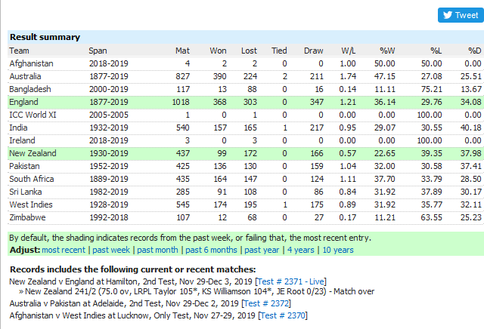The height and width of the screenshot is (329, 484).
Task: Select the Bangladesh team name
Action: (x=30, y=89)
